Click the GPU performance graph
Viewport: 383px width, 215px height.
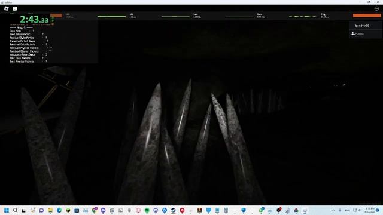(x=175, y=17)
